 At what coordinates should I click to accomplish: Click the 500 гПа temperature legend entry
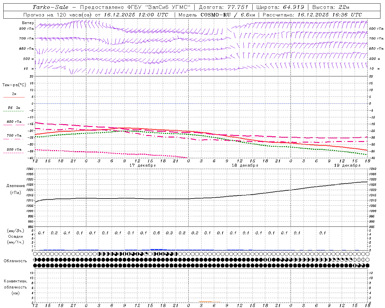pyautogui.click(x=14, y=151)
